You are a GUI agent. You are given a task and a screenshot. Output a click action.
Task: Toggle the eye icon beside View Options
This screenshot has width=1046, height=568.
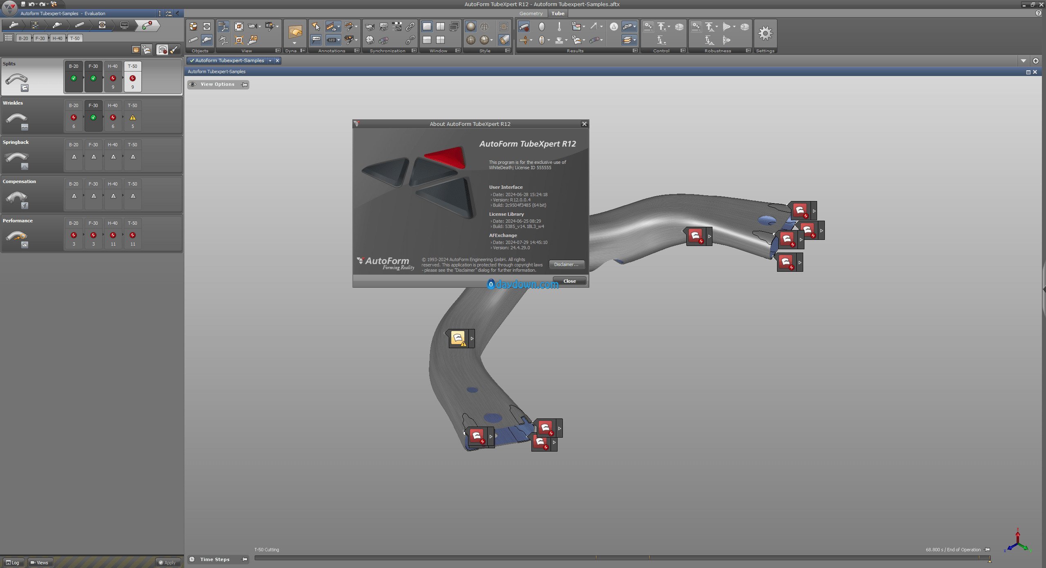click(193, 85)
